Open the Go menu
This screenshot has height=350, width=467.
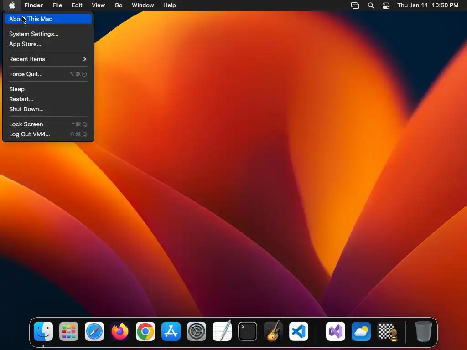[119, 5]
